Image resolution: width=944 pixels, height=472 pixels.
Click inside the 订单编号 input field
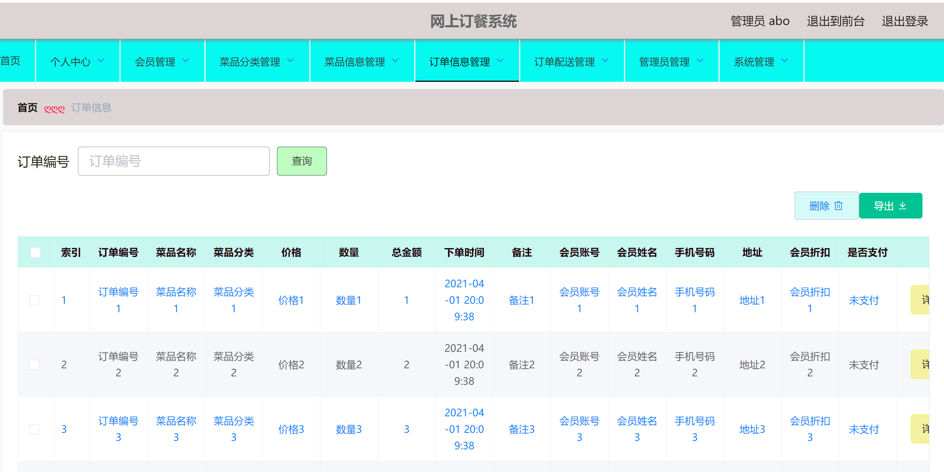point(174,161)
